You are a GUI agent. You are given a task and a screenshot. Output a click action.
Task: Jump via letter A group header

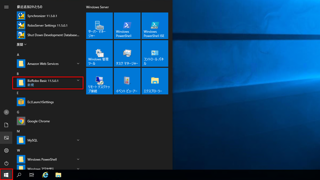[x=18, y=55]
